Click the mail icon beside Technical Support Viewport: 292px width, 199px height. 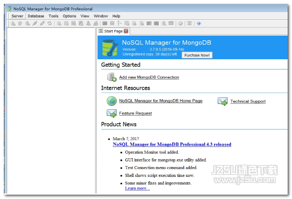223,101
